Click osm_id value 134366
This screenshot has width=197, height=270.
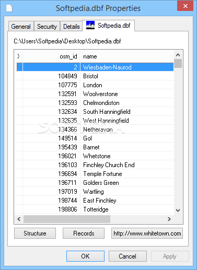click(x=67, y=130)
